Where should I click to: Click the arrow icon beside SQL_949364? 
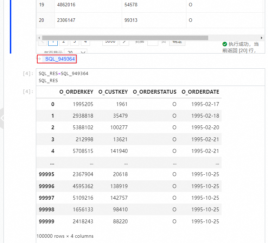pyautogui.click(x=39, y=59)
